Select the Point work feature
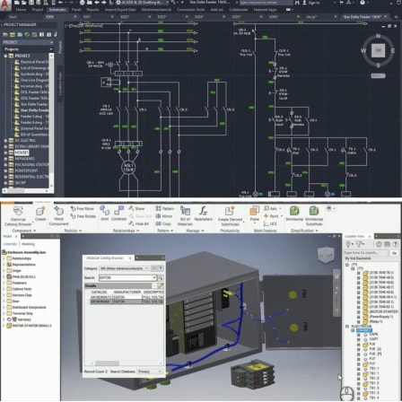The image size is (402, 402). pyautogui.click(x=271, y=216)
